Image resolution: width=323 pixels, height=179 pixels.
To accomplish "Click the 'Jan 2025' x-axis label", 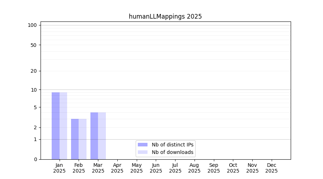I will click(x=59, y=168).
